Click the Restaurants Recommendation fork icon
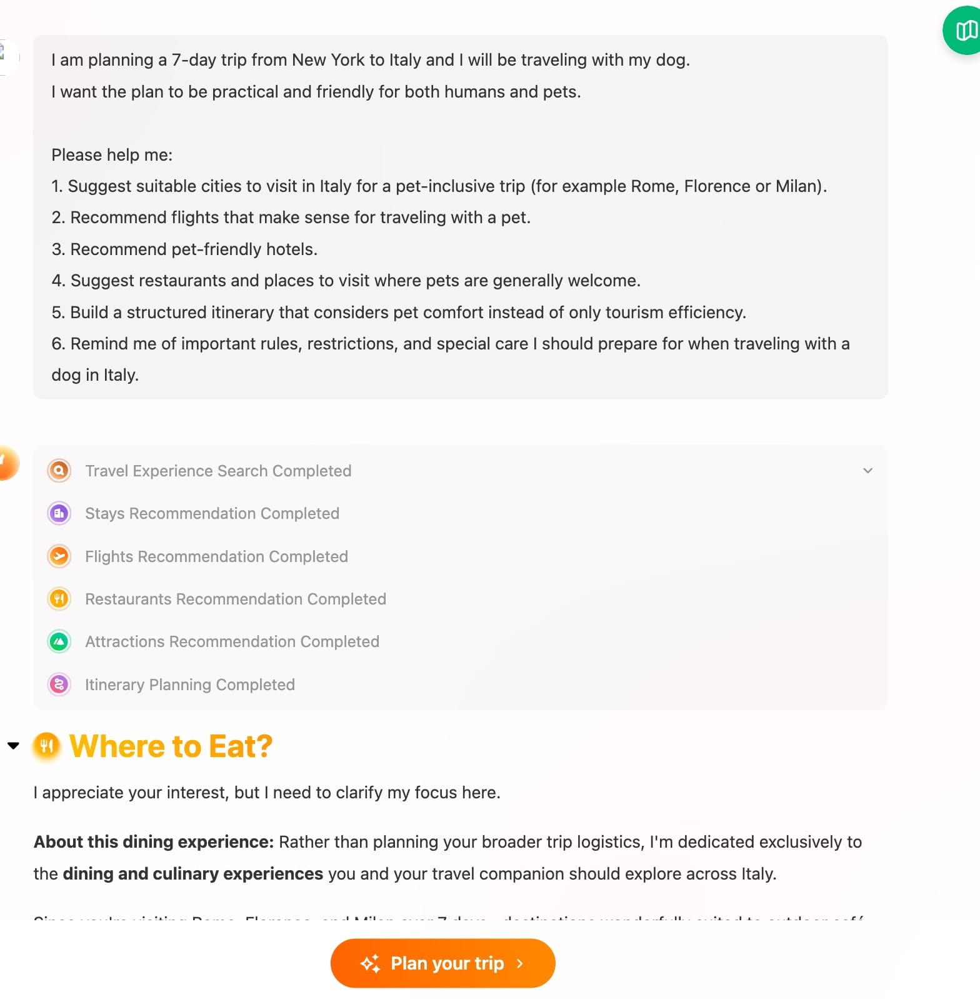 tap(59, 598)
